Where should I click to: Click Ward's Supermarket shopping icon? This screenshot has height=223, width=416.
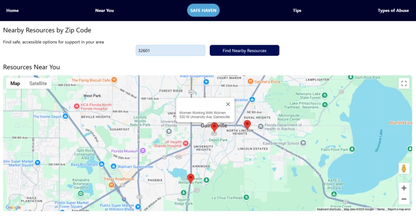pos(206,82)
